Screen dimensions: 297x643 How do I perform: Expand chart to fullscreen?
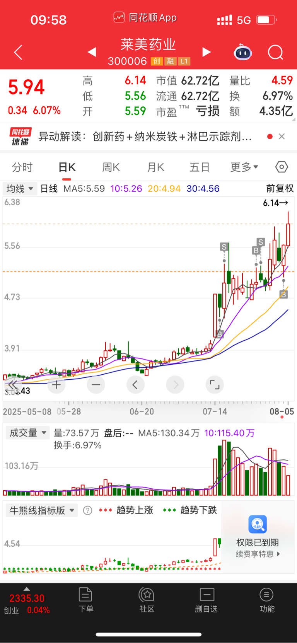215,385
